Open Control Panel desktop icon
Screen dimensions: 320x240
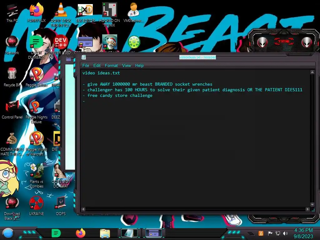point(12,109)
